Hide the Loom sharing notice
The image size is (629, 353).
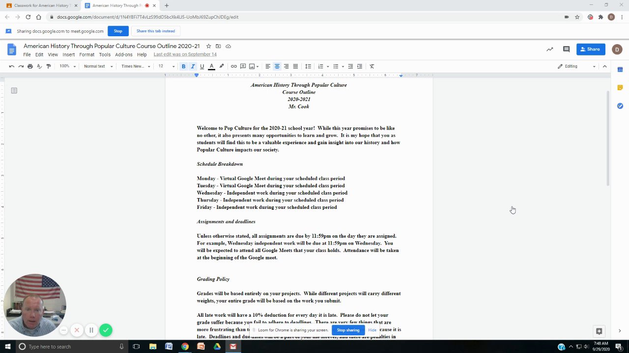372,330
